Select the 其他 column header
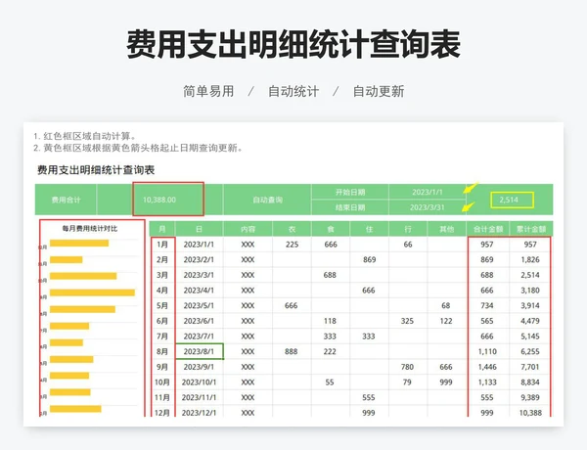This screenshot has width=587, height=450. [447, 229]
